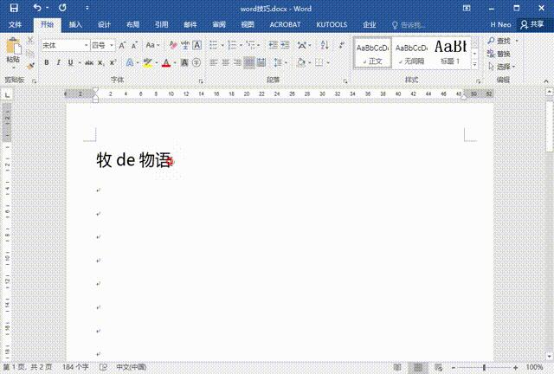Open Quick Access Toolbar customize arrow
554x374 pixels.
tap(87, 8)
